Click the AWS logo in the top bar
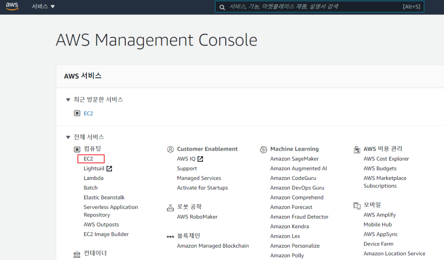 click(12, 6)
